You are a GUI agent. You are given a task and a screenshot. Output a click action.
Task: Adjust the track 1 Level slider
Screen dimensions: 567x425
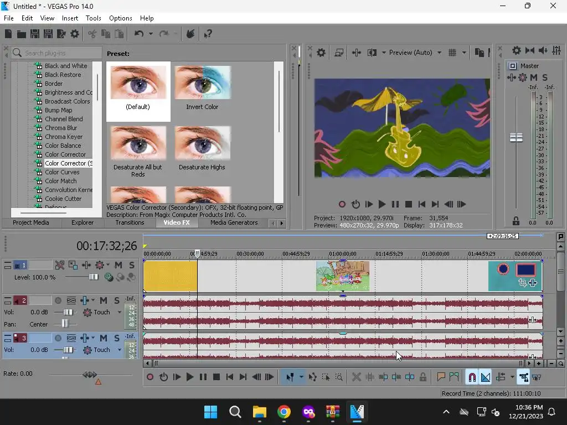pos(93,277)
